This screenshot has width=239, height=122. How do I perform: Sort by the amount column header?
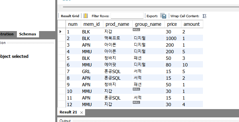coord(192,24)
